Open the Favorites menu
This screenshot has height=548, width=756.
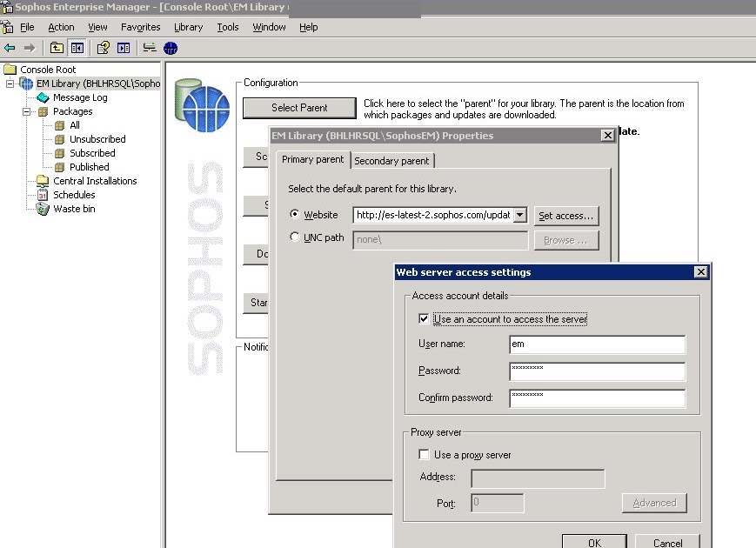click(x=141, y=27)
